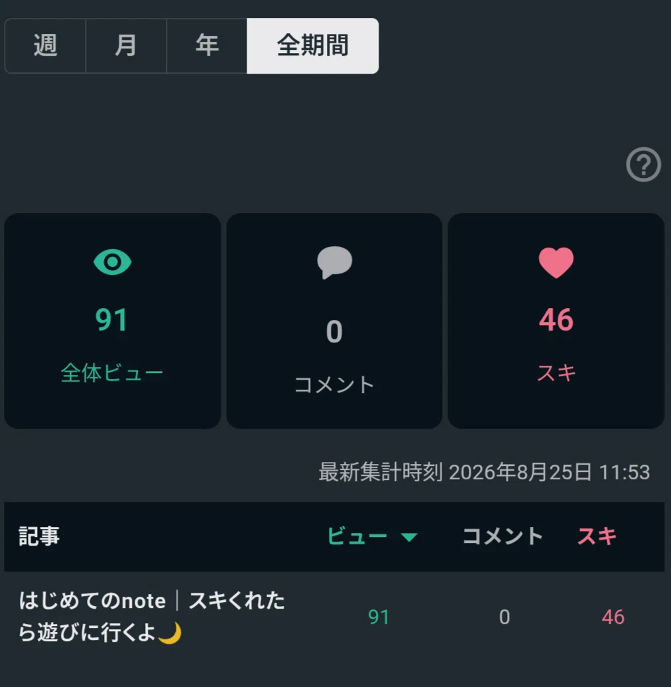The image size is (671, 687).
Task: Click the moon emoji in article title
Action: pos(170,633)
